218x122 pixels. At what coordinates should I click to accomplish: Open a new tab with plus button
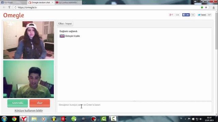(x=84, y=2)
